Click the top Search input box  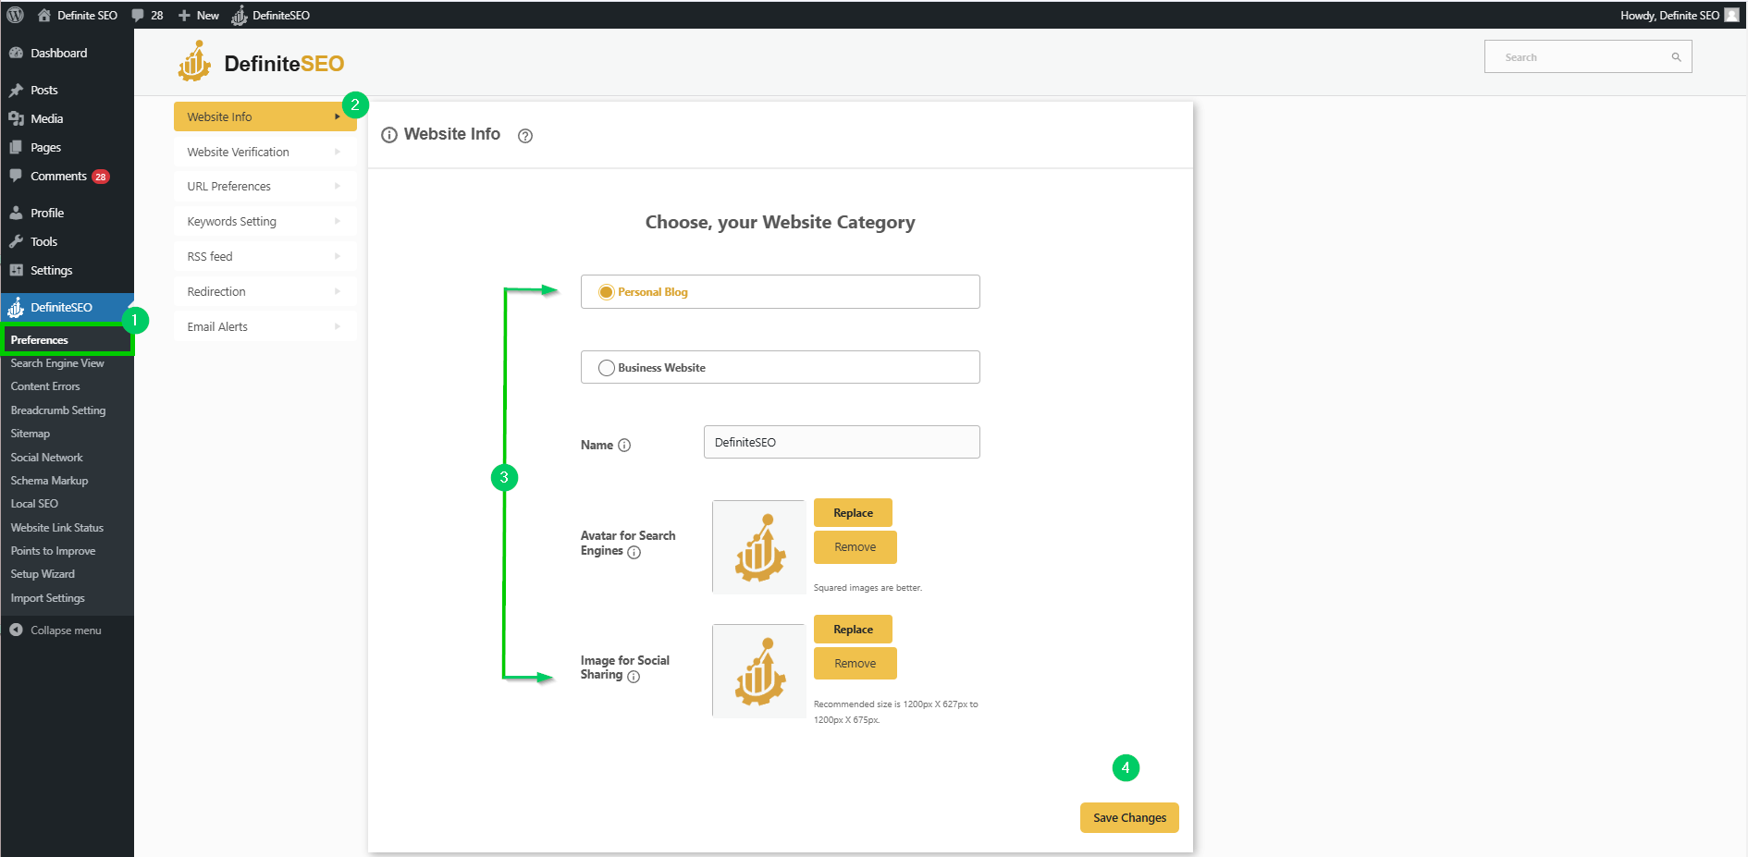(1588, 56)
